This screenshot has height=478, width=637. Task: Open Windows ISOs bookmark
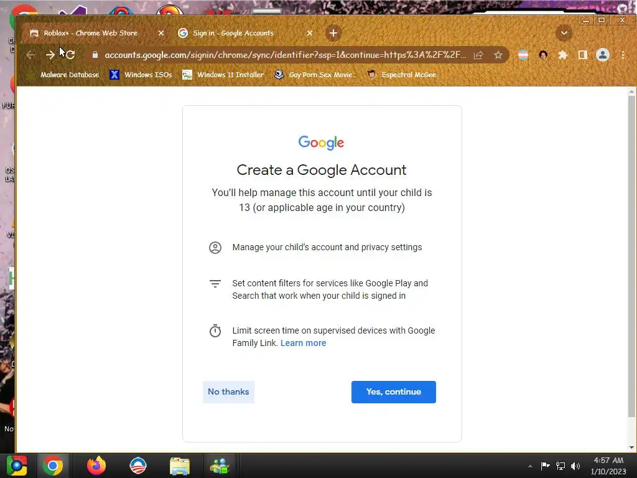pos(141,75)
